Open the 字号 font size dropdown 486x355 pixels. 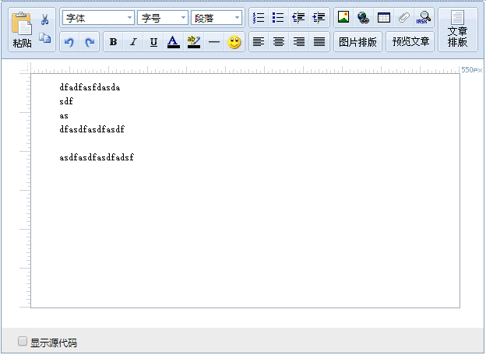click(163, 18)
